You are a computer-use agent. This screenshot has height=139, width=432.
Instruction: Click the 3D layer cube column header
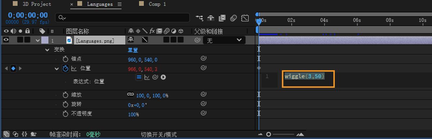(181, 31)
